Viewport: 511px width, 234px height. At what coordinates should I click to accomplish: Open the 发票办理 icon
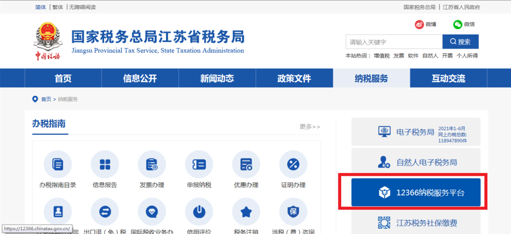click(x=152, y=165)
